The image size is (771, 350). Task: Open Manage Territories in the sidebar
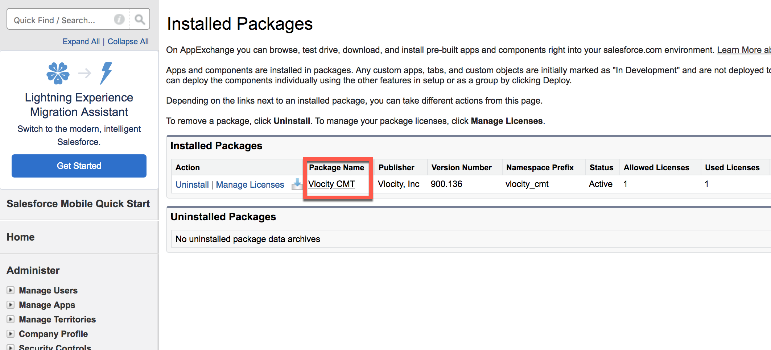[x=57, y=320]
